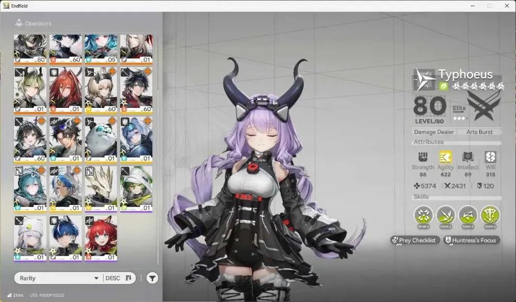
Task: Open the Prey Checklist talent
Action: coord(415,241)
